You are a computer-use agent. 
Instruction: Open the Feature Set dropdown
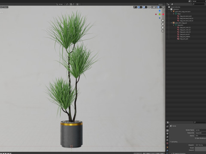click(200, 133)
